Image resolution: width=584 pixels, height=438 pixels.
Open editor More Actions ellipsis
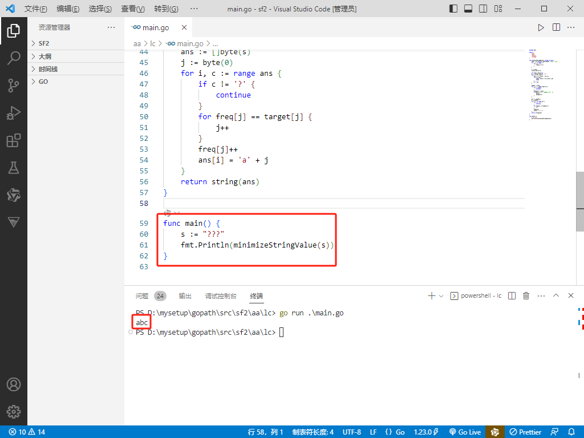click(570, 27)
